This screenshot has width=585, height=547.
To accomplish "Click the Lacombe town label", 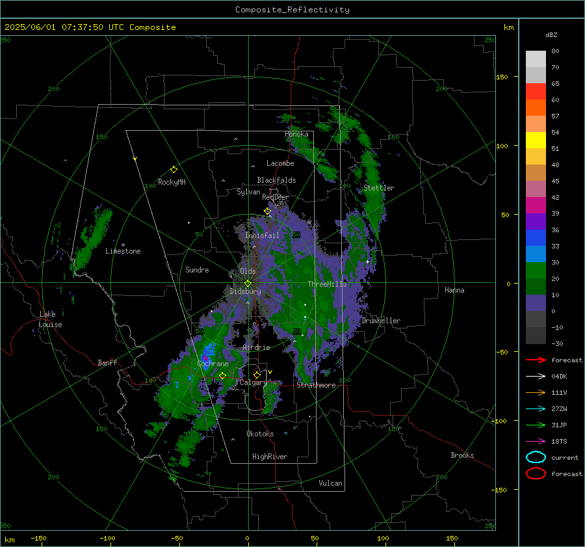I will click(x=280, y=163).
